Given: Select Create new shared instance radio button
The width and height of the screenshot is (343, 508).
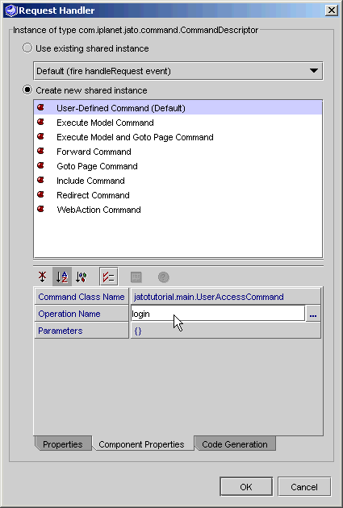Looking at the screenshot, I should 27,90.
